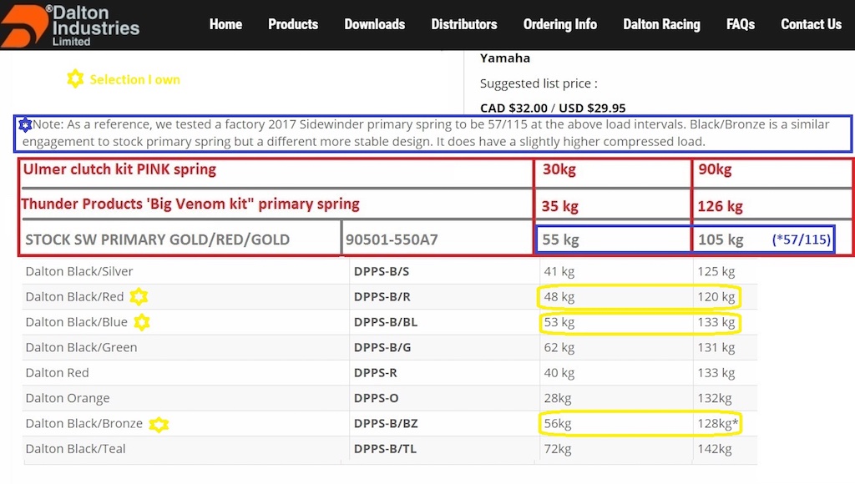This screenshot has height=484, width=855.
Task: Click the 142kg value
Action: point(715,449)
